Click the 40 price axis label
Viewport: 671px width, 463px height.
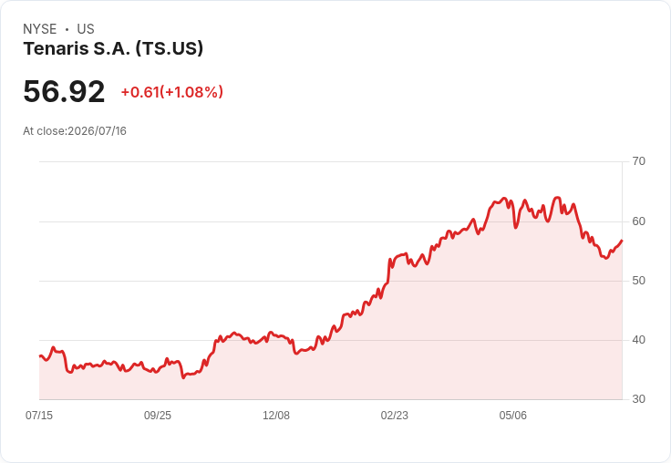[638, 340]
